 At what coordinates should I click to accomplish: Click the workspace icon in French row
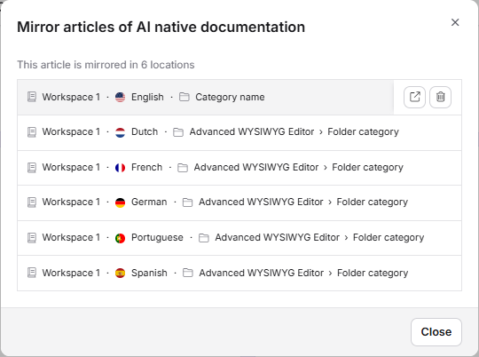32,168
